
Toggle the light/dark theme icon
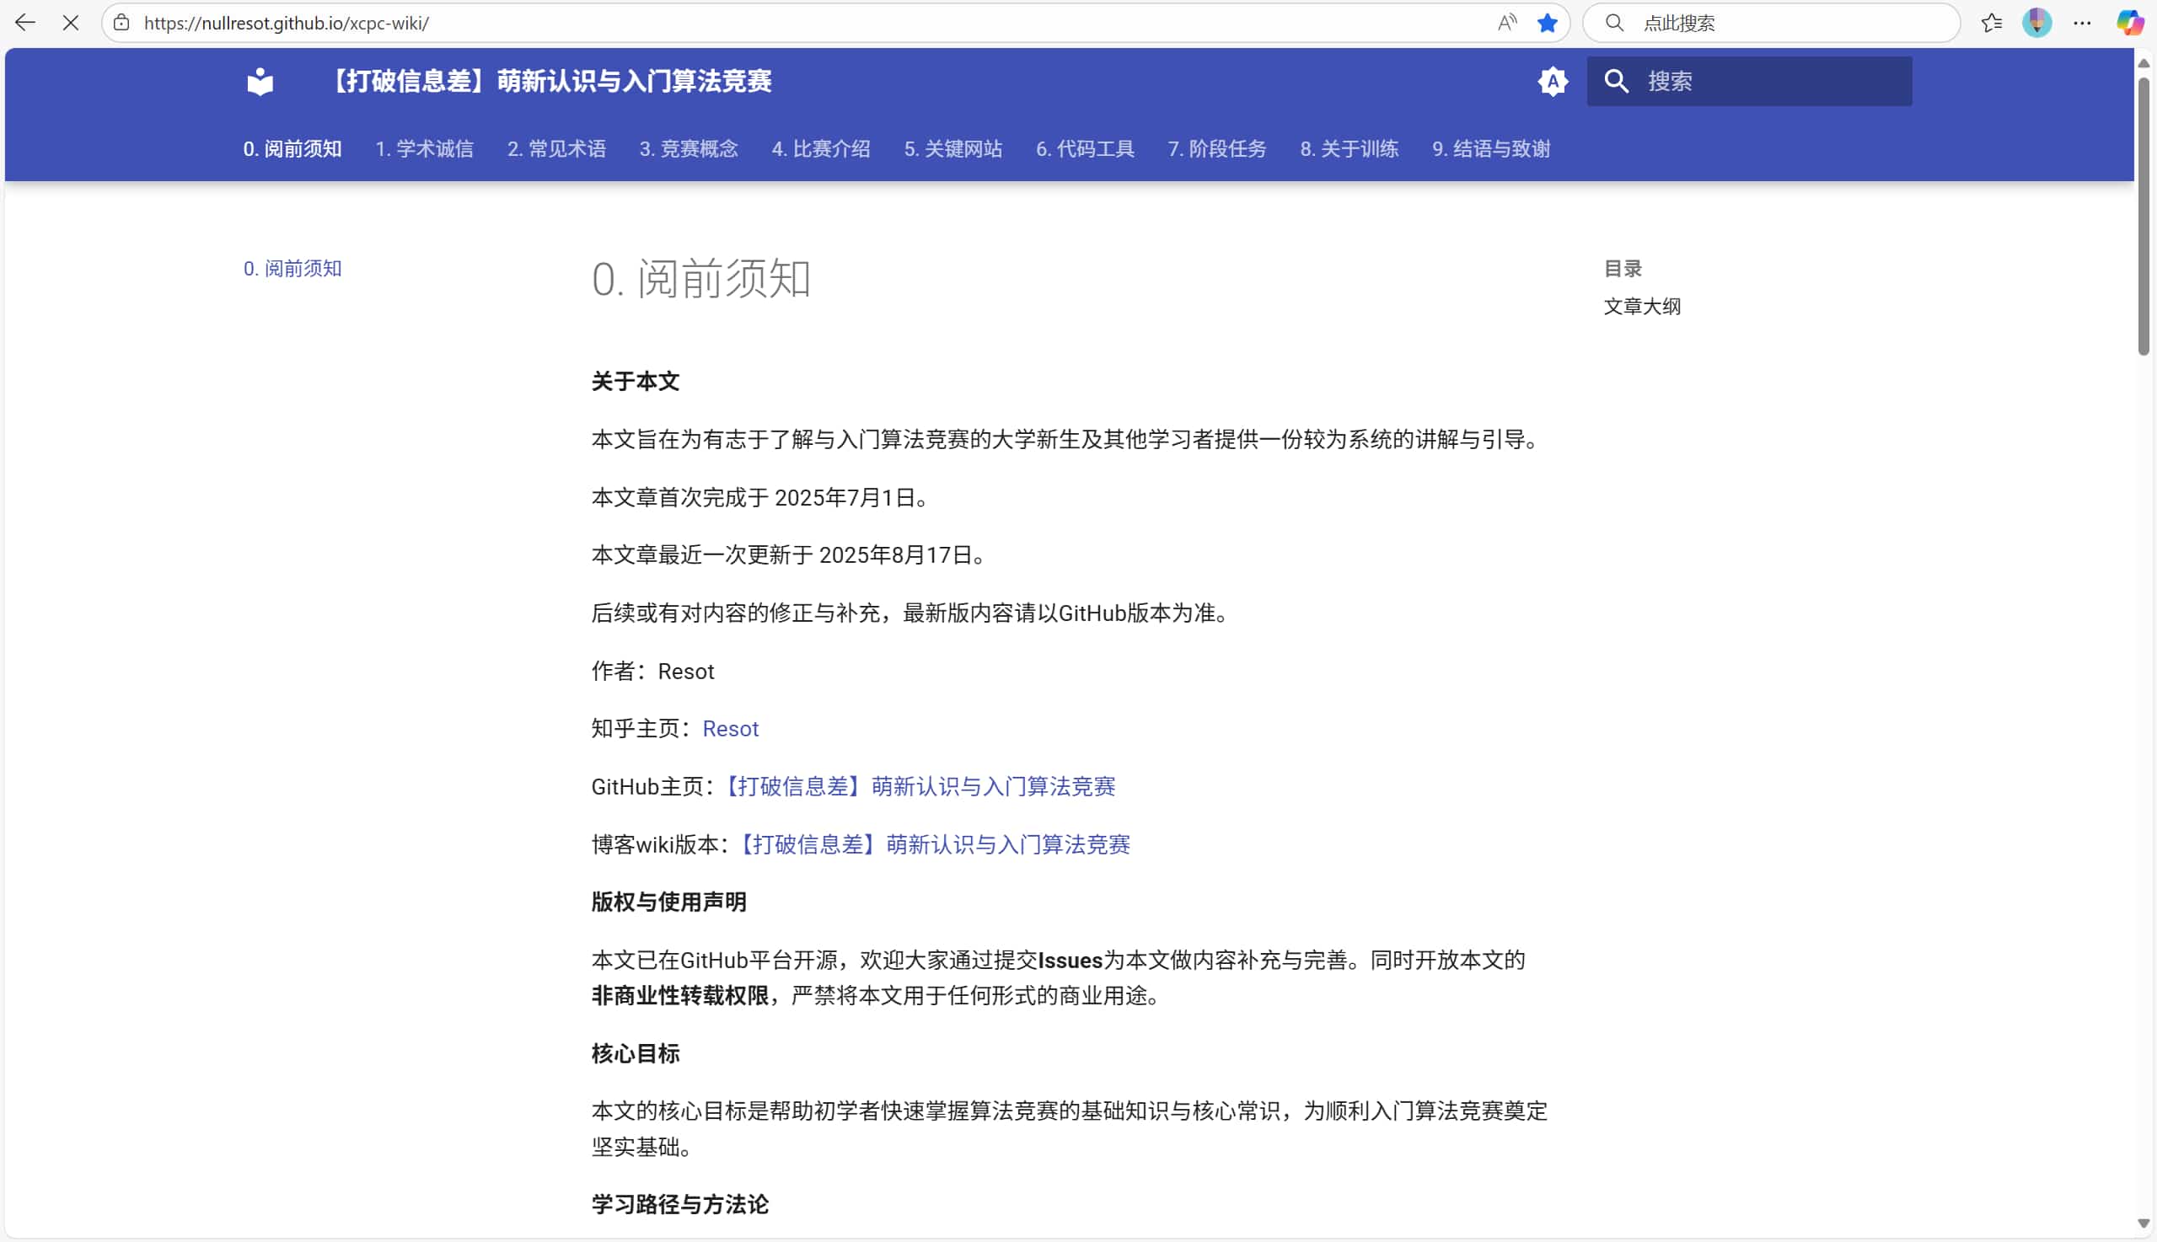[1552, 82]
